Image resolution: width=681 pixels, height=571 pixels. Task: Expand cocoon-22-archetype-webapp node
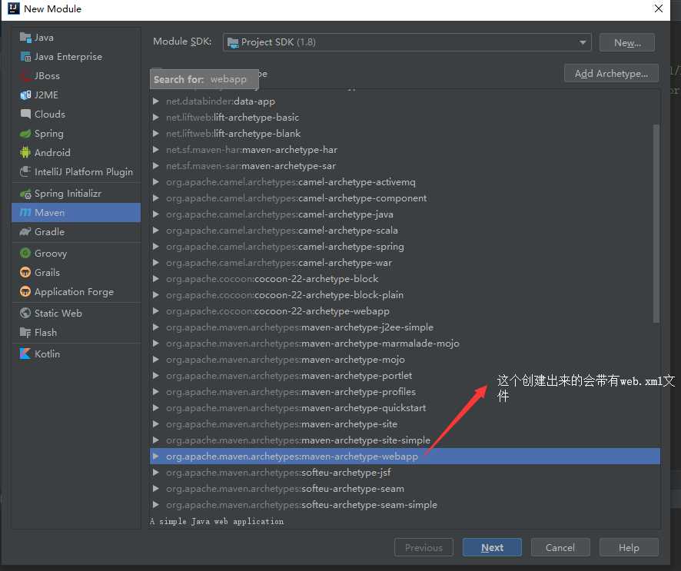point(155,311)
